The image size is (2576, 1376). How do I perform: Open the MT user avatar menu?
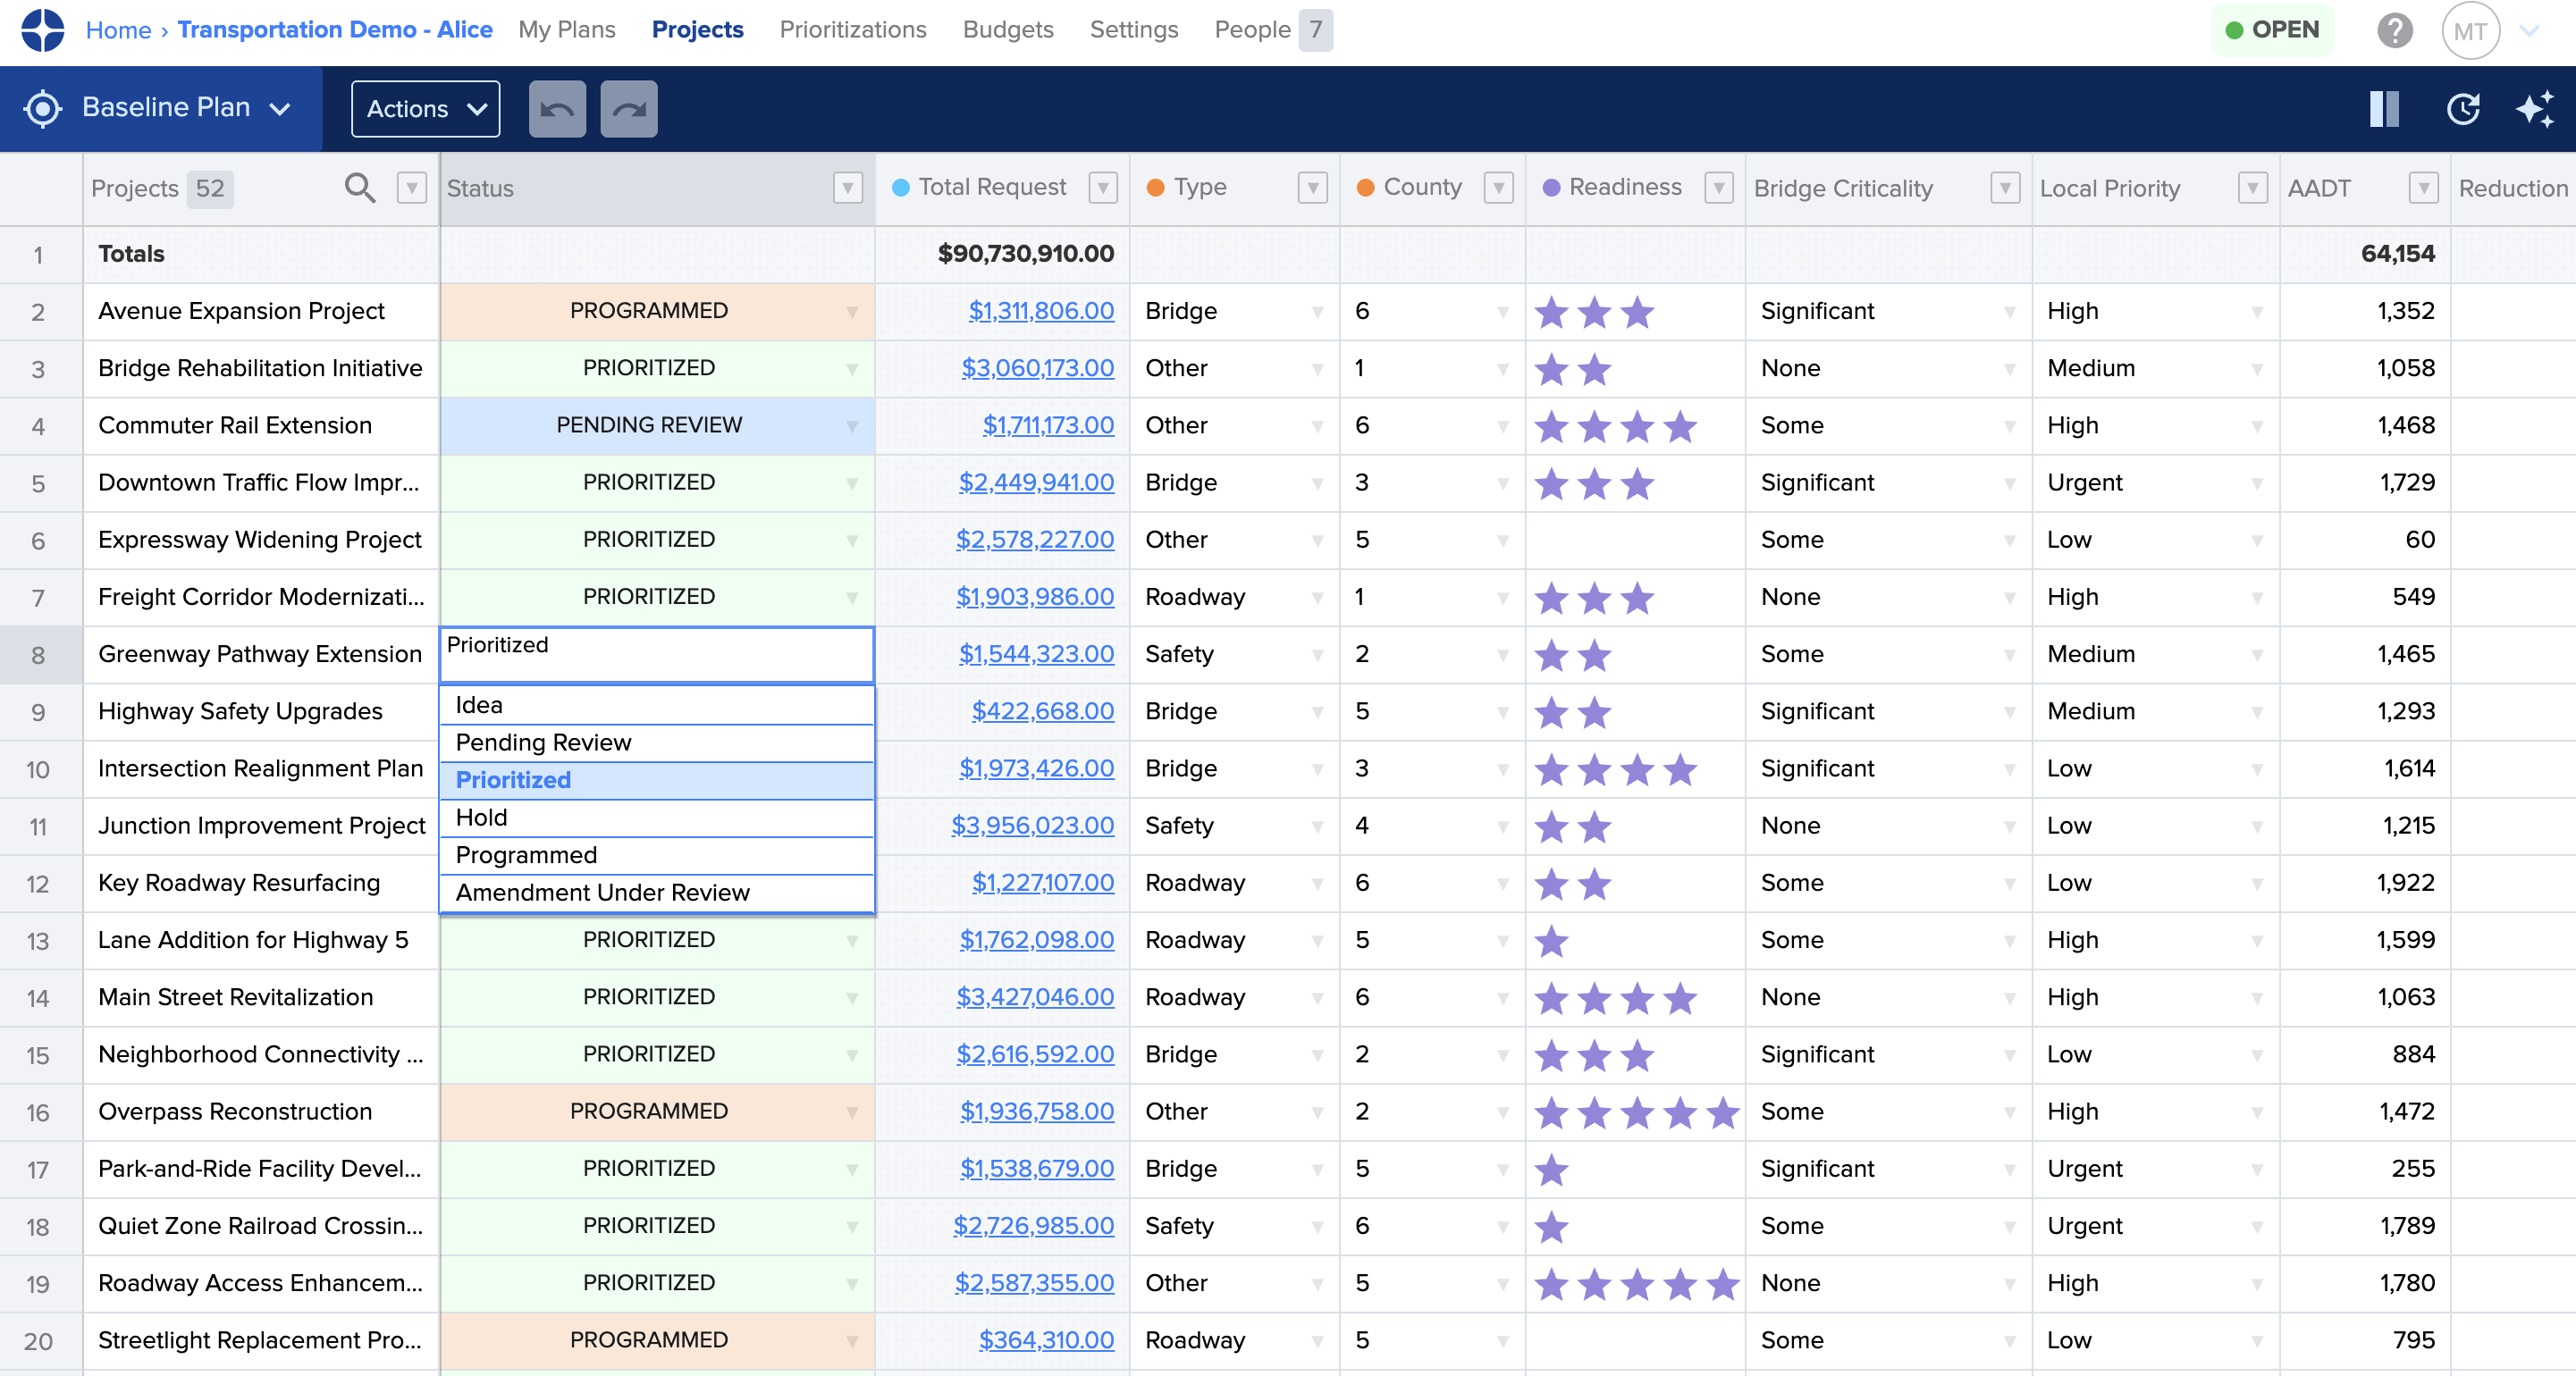(2471, 30)
